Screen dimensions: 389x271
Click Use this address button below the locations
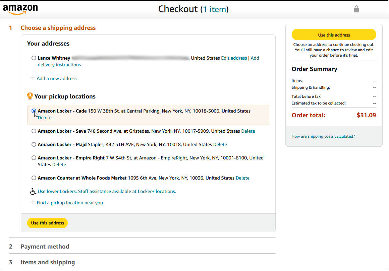click(47, 223)
